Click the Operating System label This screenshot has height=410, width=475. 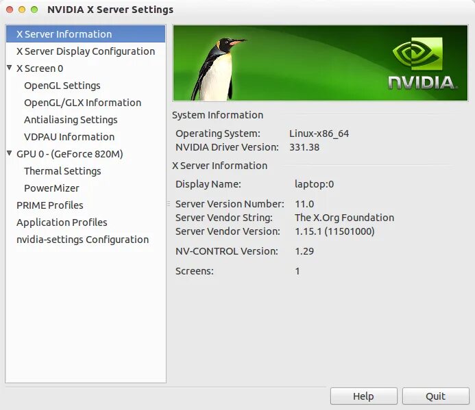point(218,133)
